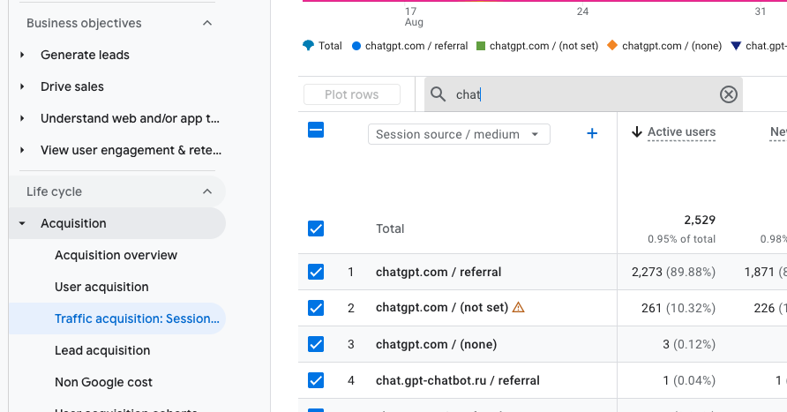Select the Acquisition menu item
Viewport: 787px width, 412px height.
click(117, 223)
